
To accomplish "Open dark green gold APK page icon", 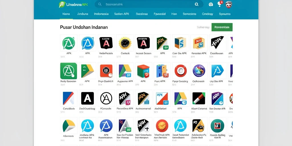I will [162, 43].
